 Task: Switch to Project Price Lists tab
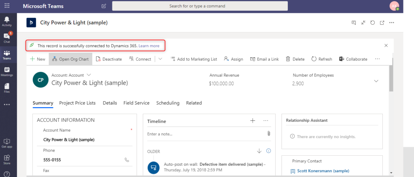pos(77,103)
